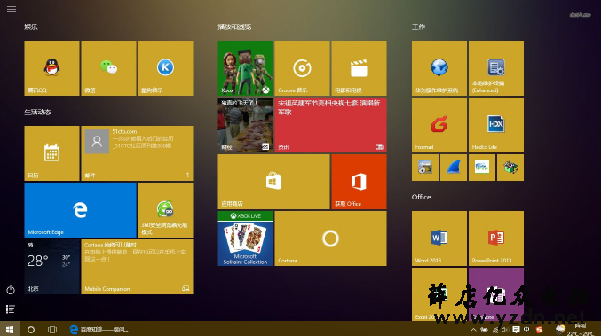Launch the Microsoft Edge tile
The width and height of the screenshot is (601, 336).
80,210
